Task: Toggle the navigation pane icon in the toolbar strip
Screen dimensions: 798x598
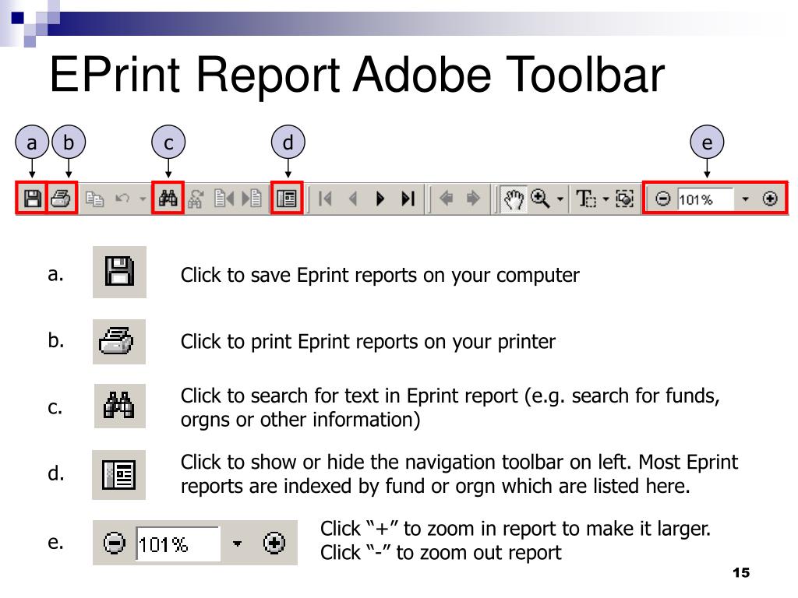Action: (287, 199)
